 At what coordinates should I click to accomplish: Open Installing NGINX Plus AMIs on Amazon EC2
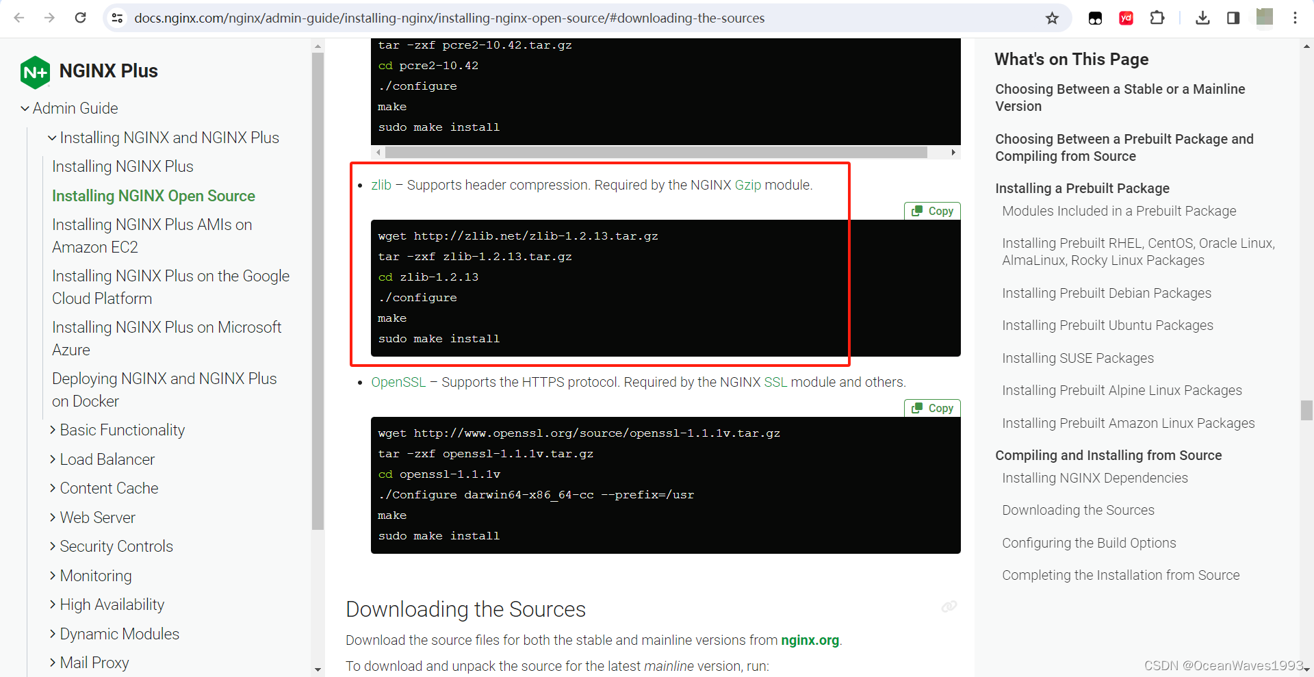[152, 235]
